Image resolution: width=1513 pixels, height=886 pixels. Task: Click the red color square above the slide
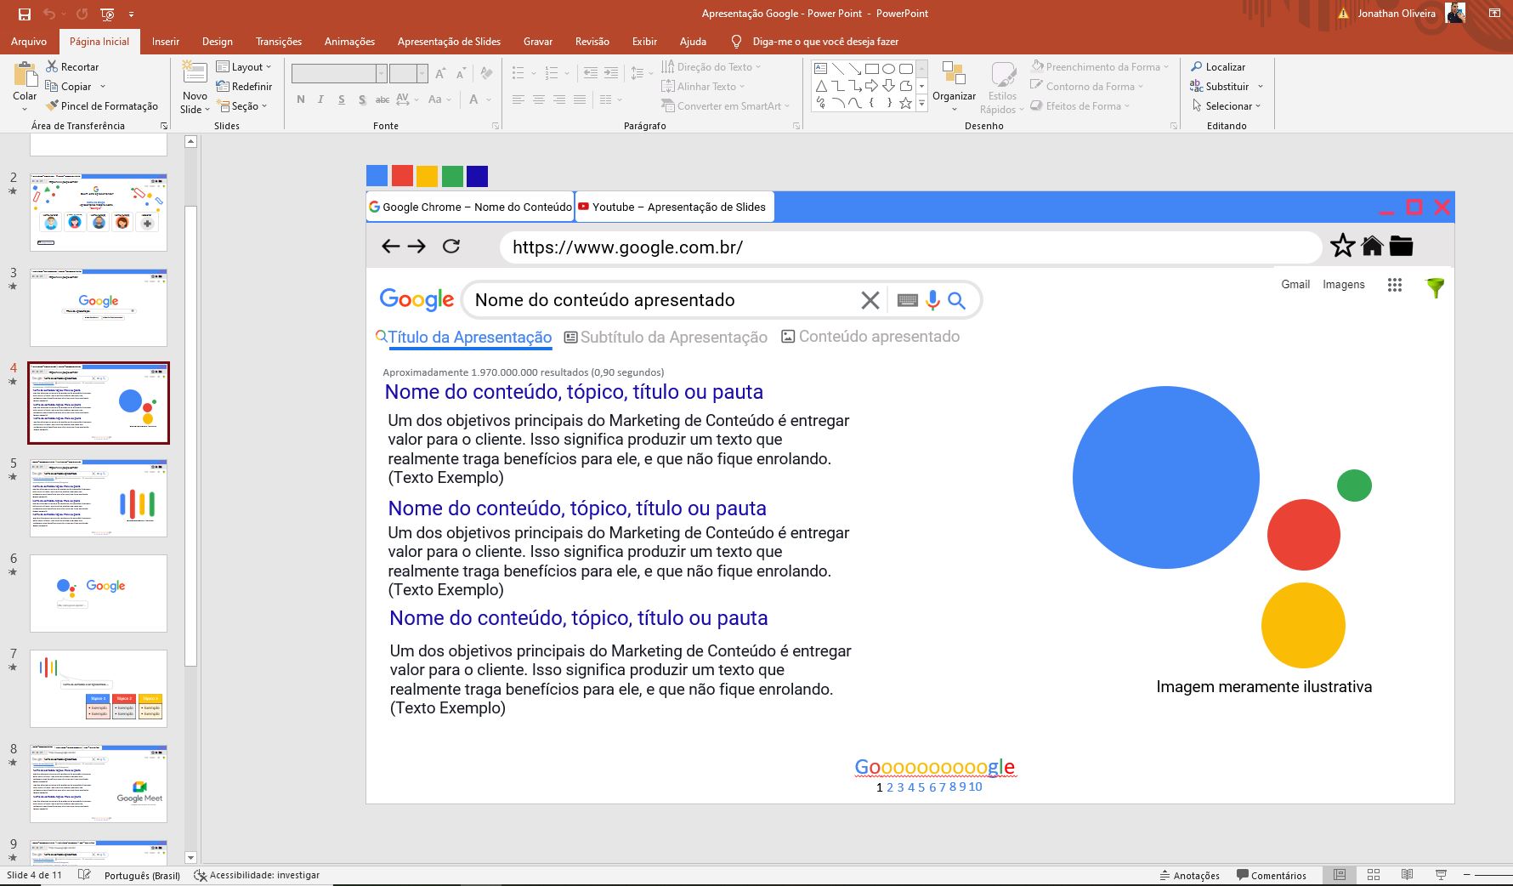402,176
